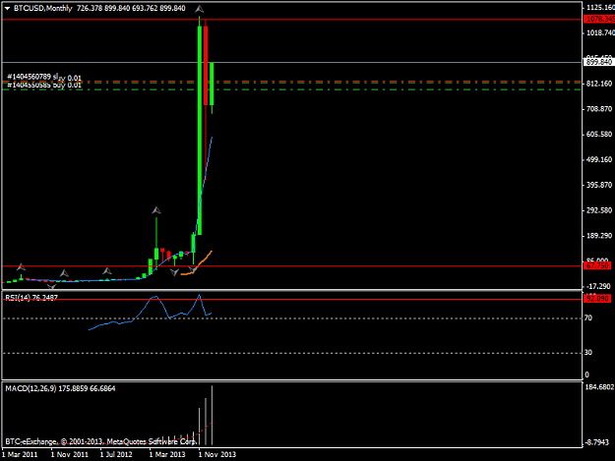Click the red 67.750 price label
Viewport: 615px width, 461px height.
(597, 265)
